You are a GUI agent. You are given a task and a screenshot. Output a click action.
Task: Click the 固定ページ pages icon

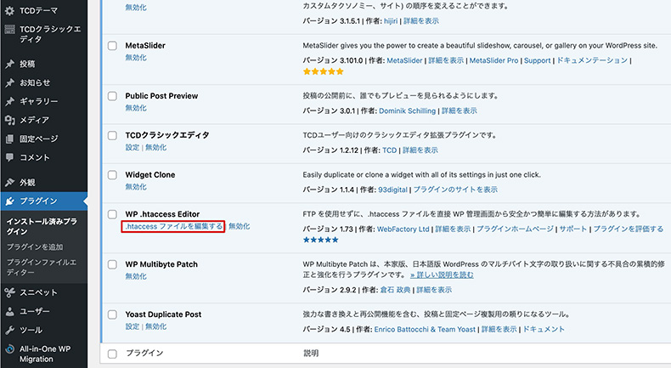(9, 139)
